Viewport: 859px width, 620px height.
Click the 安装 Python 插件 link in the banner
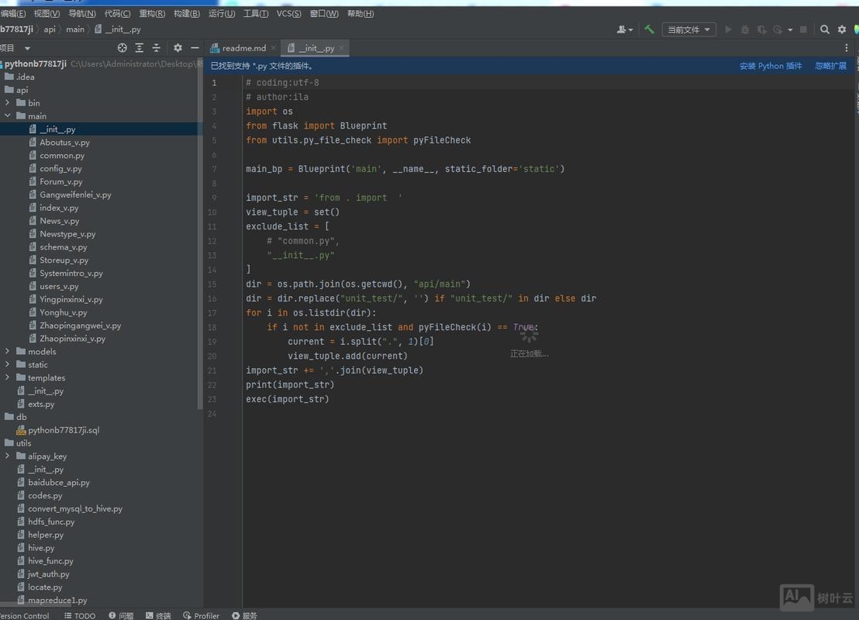pos(769,66)
